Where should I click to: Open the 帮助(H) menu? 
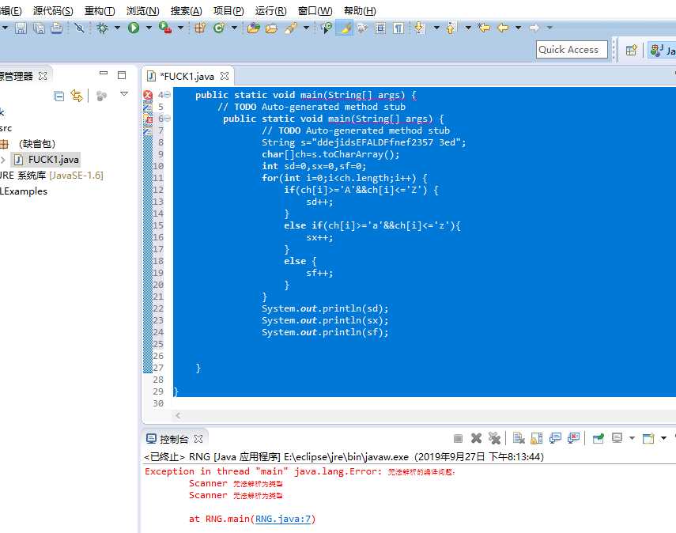pyautogui.click(x=360, y=11)
